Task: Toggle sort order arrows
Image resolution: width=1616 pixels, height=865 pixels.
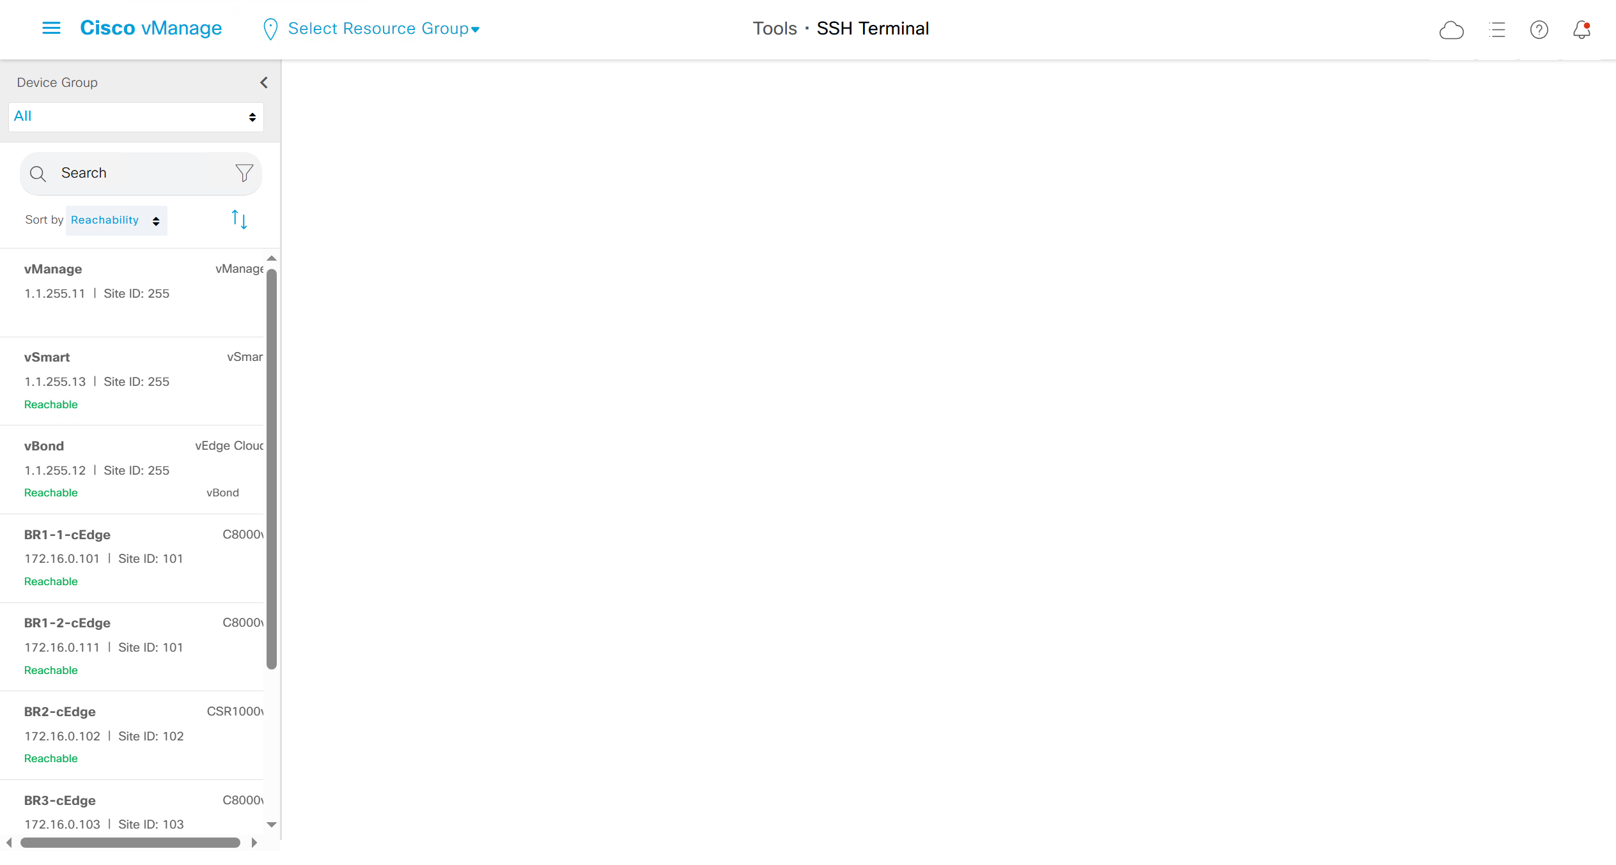Action: click(x=239, y=220)
